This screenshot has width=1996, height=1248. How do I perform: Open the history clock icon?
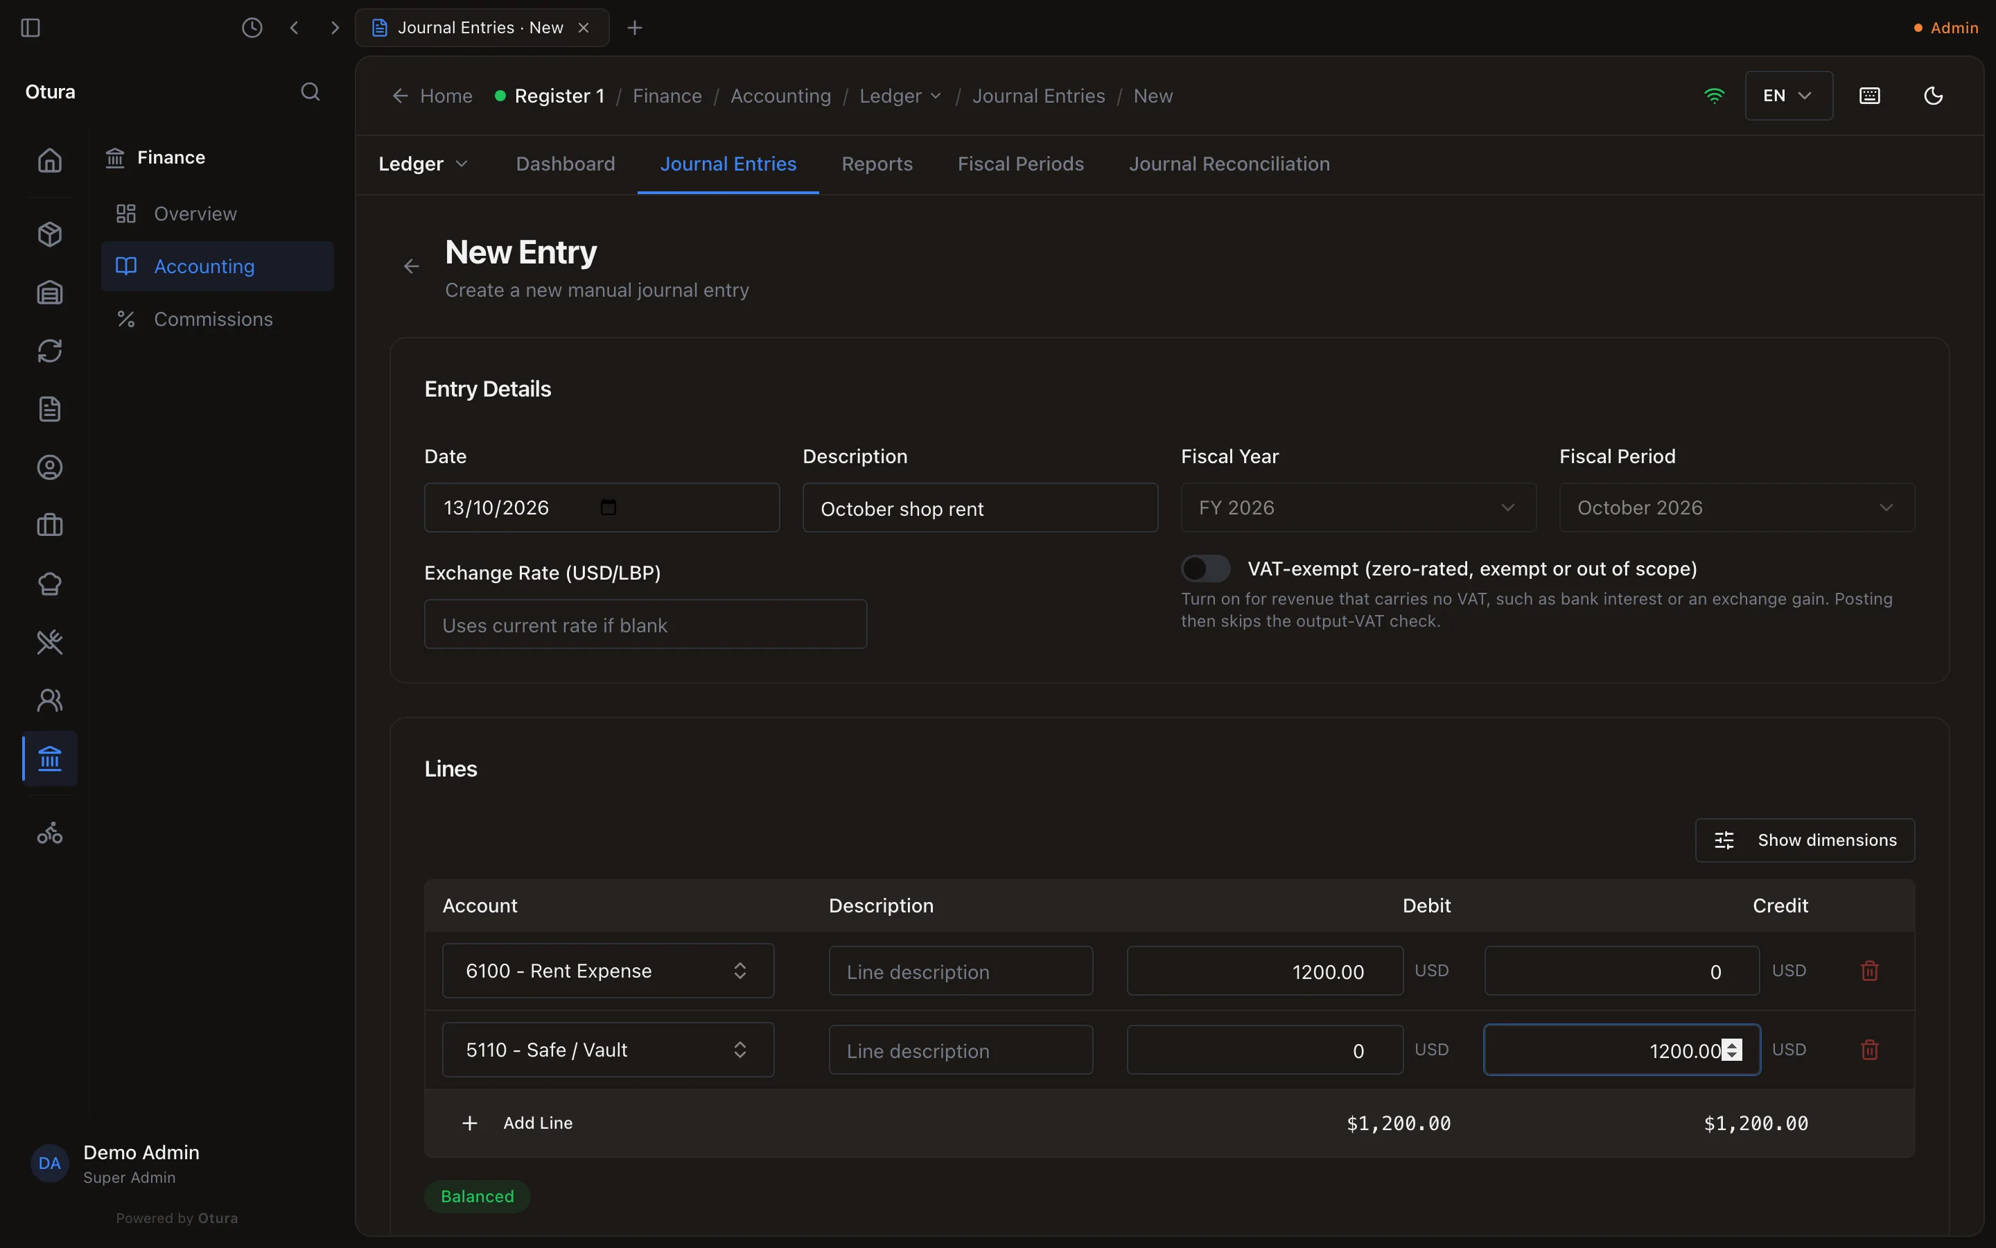[x=252, y=28]
